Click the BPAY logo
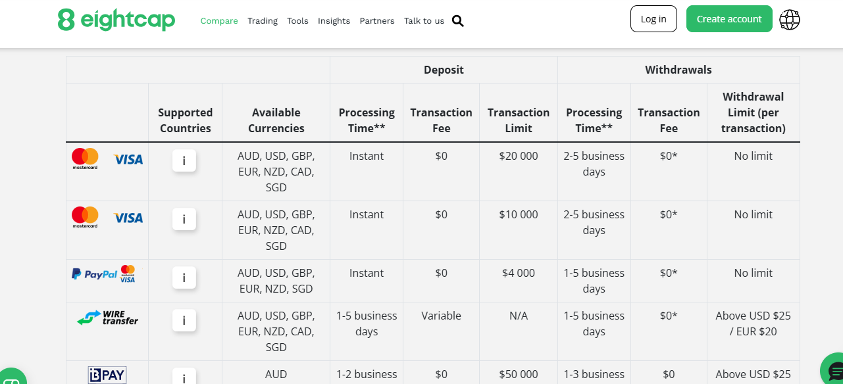843x384 pixels. [x=107, y=375]
